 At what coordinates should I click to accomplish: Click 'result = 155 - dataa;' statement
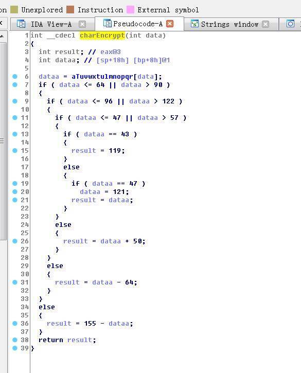click(90, 324)
